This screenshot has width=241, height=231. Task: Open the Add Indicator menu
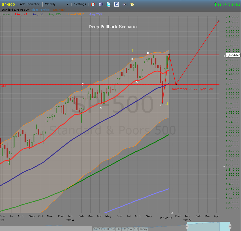(30, 4)
